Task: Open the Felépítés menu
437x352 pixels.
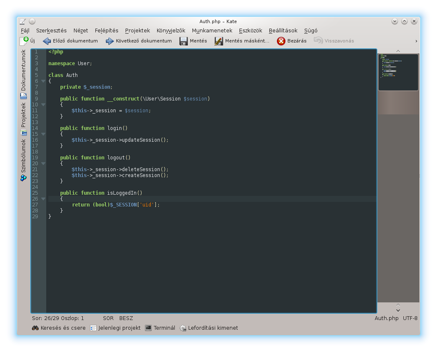Action: [106, 30]
